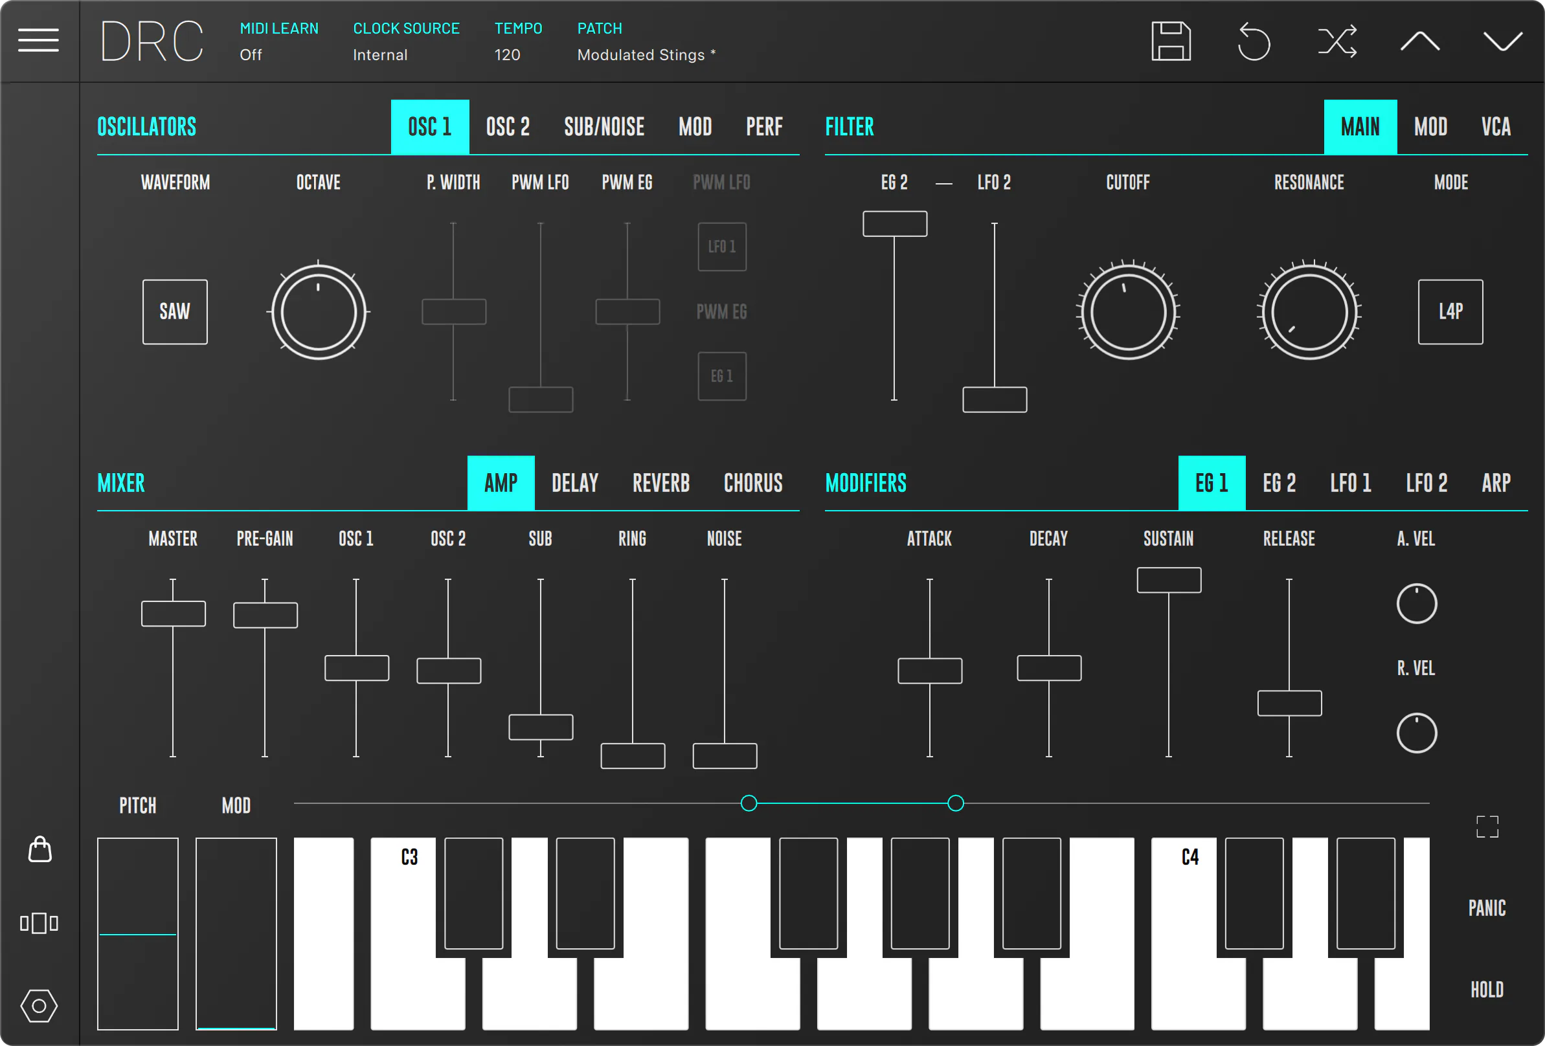Play the C3 key on the keyboard
The width and height of the screenshot is (1545, 1046).
(x=409, y=933)
